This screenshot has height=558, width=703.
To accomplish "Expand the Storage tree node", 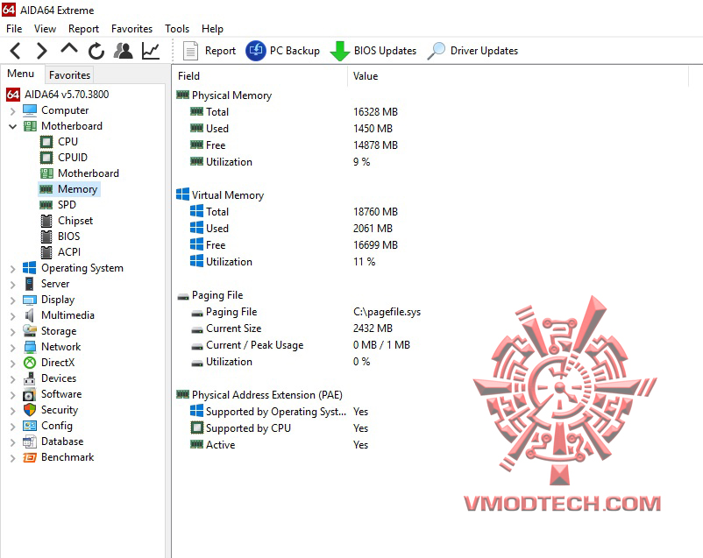I will pos(13,331).
